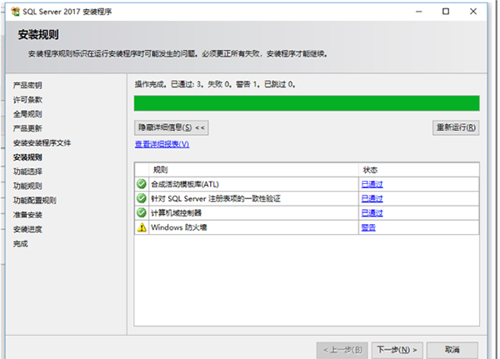Open 已通过 link for registry consistency rule

372,198
